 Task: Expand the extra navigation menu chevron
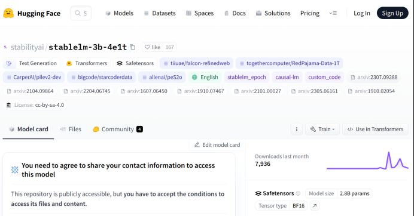pos(333,13)
